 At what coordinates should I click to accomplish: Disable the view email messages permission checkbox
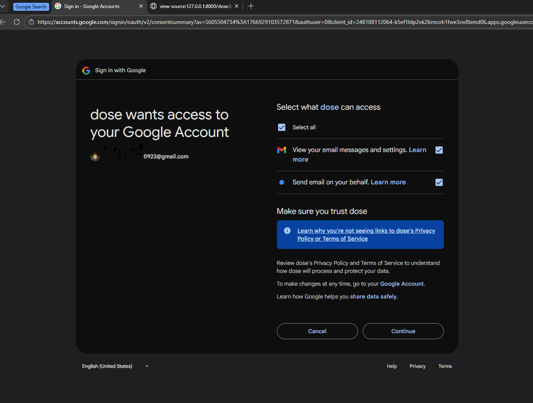[439, 150]
